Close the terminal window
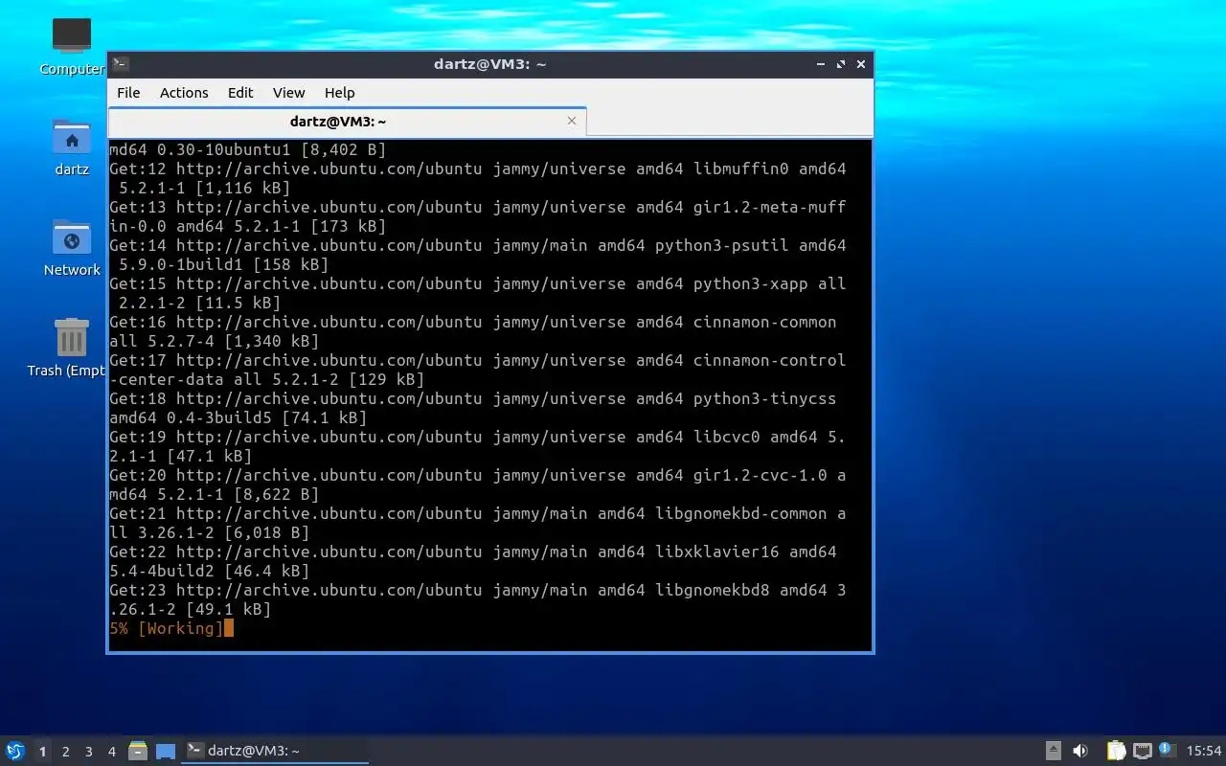 (x=861, y=64)
